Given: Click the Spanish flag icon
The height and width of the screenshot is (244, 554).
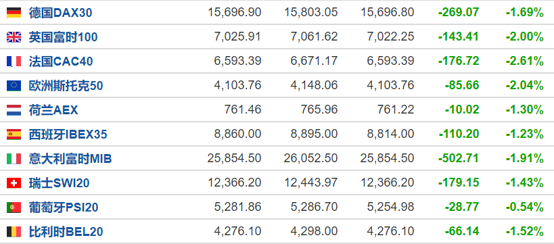Looking at the screenshot, I should (14, 135).
